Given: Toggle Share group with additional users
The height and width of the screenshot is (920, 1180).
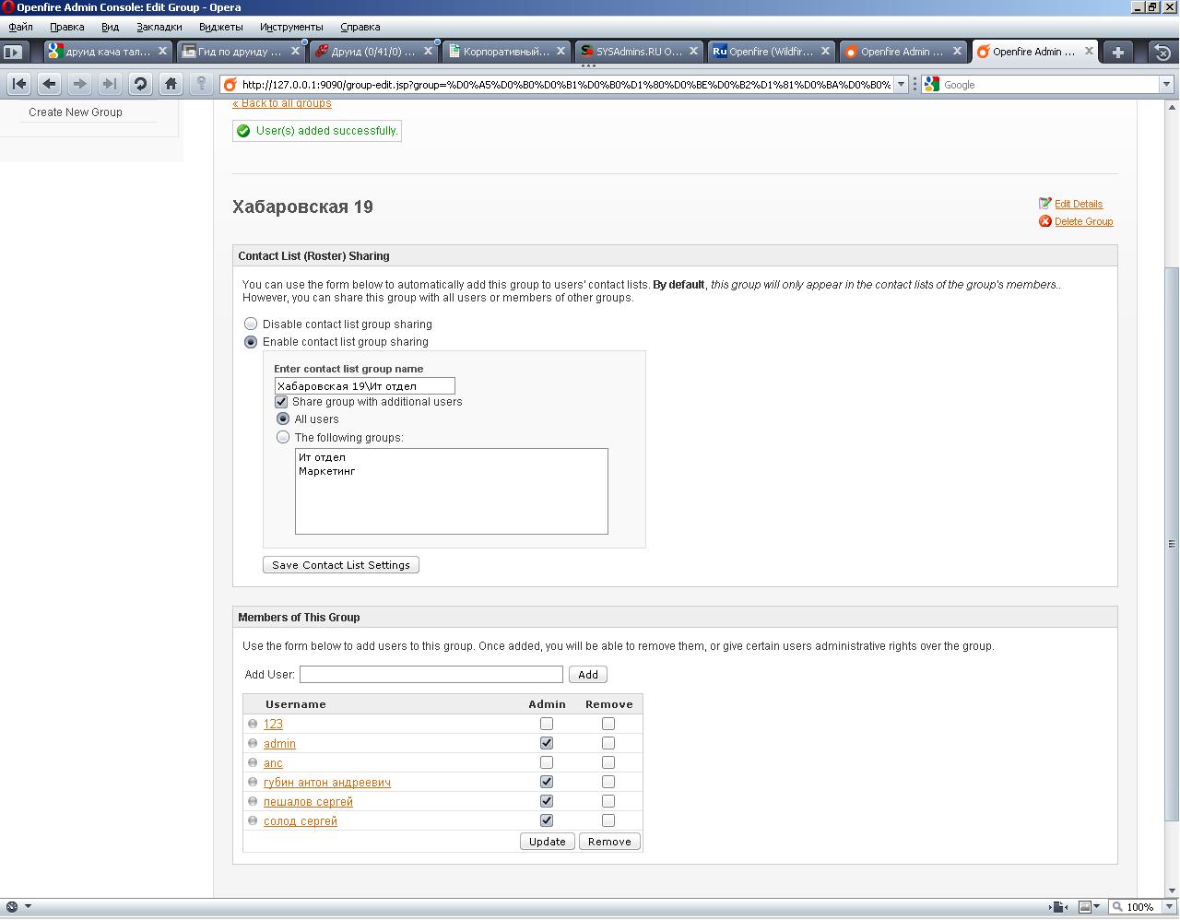Looking at the screenshot, I should (281, 402).
